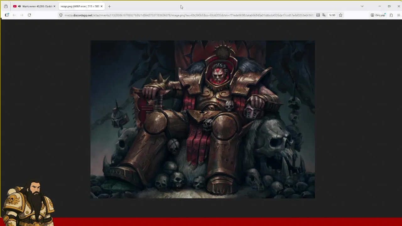The height and width of the screenshot is (226, 402).
Task: Show site security shield info
Action: (x=61, y=15)
